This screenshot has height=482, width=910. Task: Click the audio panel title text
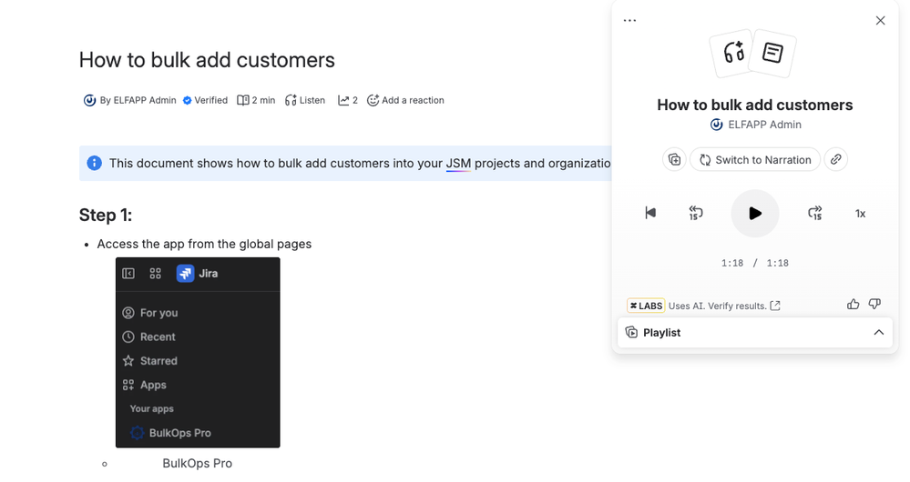[x=755, y=105]
